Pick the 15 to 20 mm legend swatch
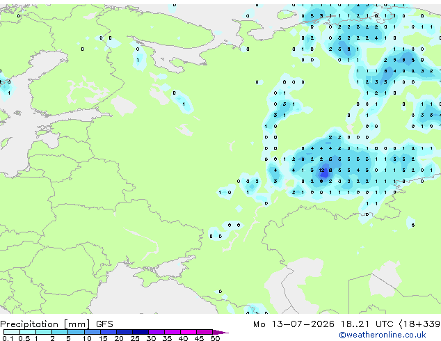441x341 pixels. (x=108, y=332)
